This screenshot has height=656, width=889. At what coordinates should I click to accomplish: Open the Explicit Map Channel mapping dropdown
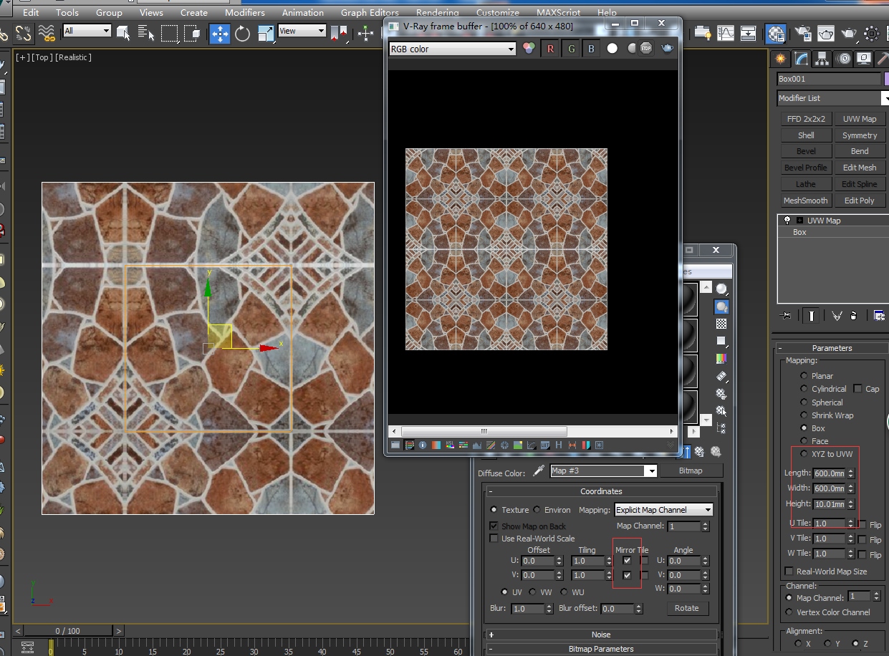coord(663,510)
